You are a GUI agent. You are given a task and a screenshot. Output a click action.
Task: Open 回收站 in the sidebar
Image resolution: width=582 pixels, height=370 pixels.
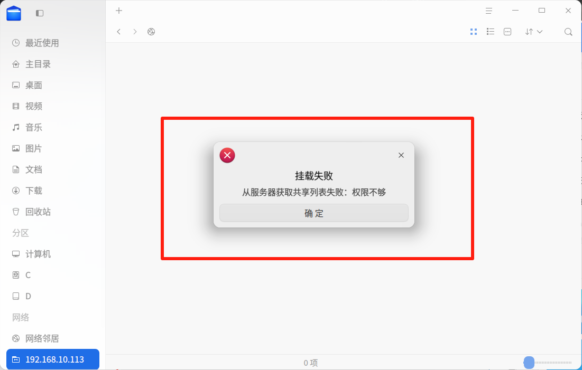53,212
